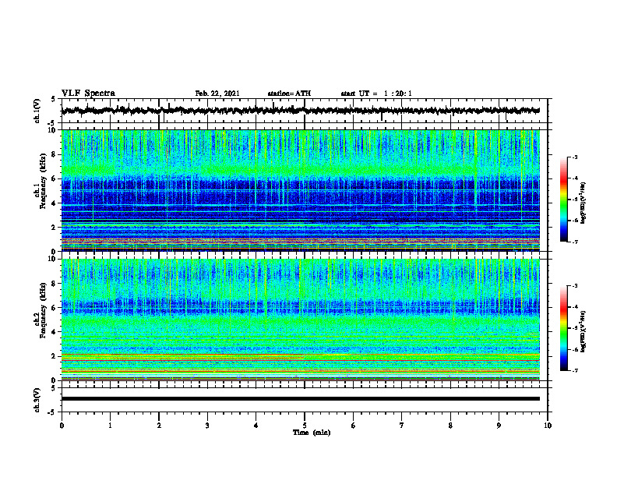Click the ch.2 spectrogram color bar
Viewport: 617px width, 477px height.
(x=563, y=328)
